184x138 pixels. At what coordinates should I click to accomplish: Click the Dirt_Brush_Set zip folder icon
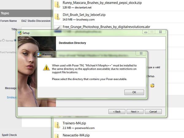[x=57, y=17]
